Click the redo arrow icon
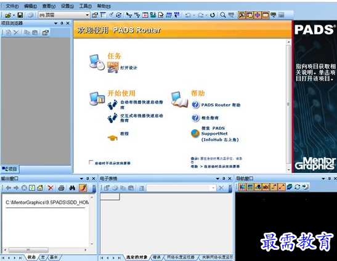Viewport: 337px width, 261px height. pyautogui.click(x=200, y=15)
